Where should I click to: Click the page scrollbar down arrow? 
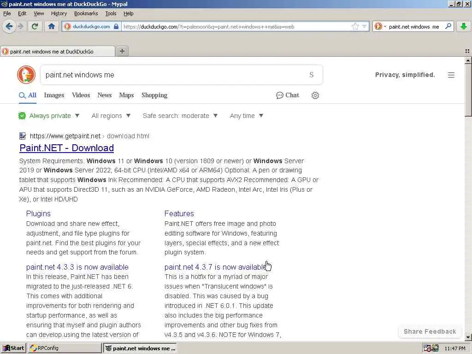[468, 337]
